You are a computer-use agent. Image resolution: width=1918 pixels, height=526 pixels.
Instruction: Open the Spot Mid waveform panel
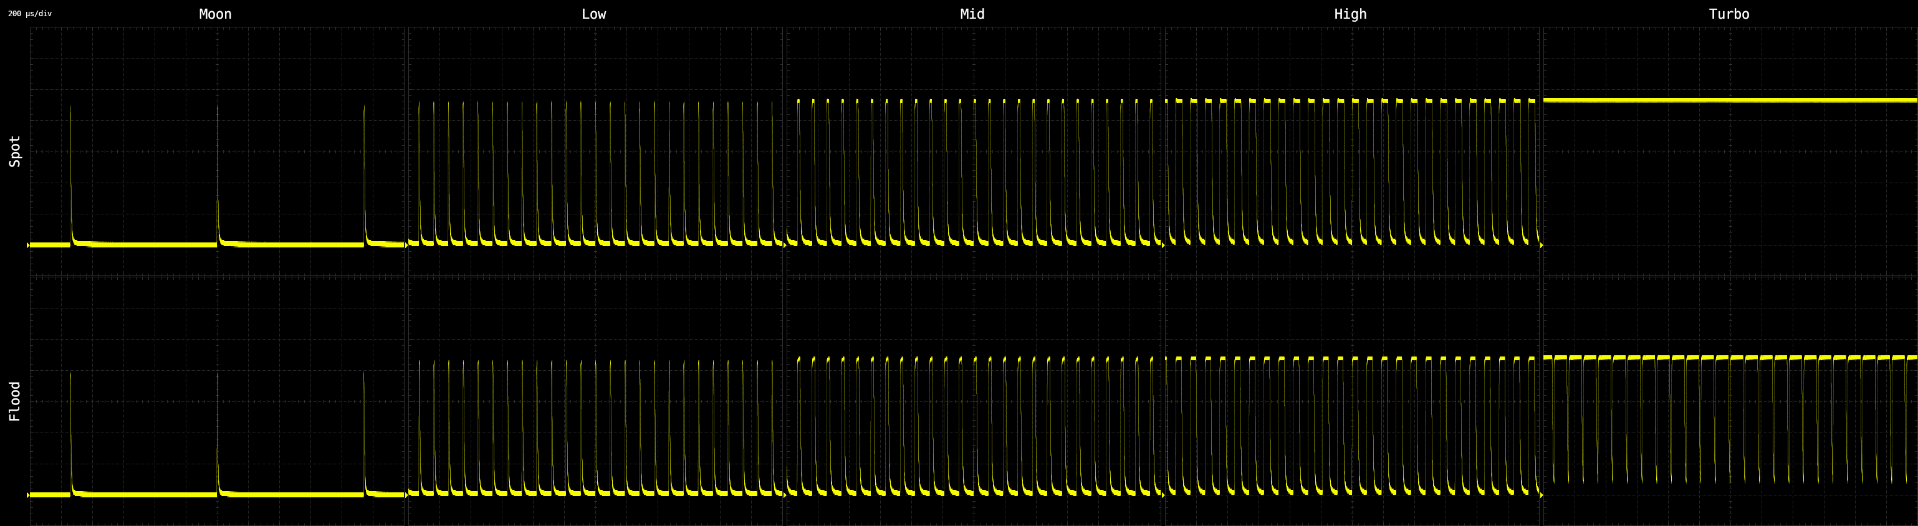coord(973,153)
